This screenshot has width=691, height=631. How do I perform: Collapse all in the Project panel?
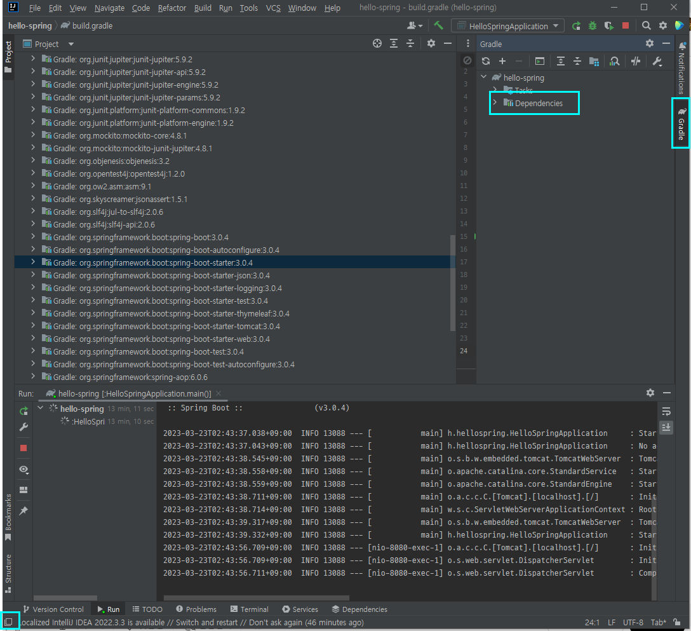click(x=410, y=43)
